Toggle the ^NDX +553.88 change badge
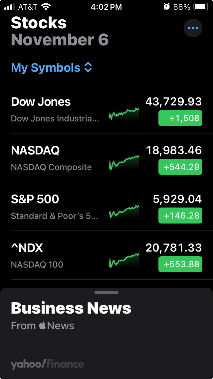Viewport: 213px width, 379px height. 180,264
